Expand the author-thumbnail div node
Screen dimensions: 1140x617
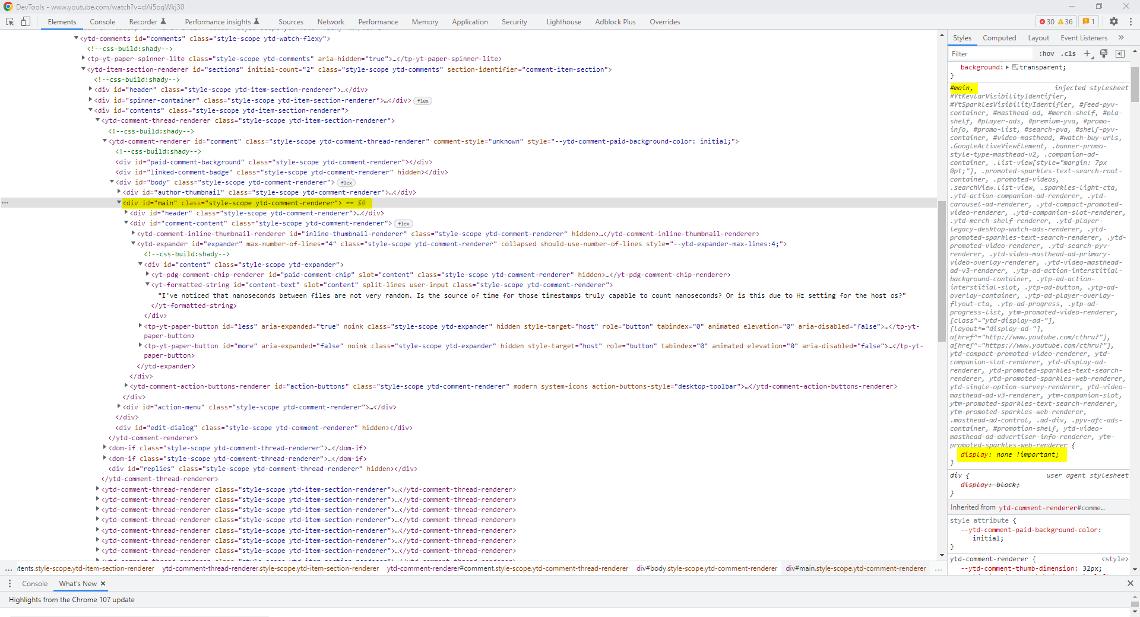pyautogui.click(x=119, y=192)
